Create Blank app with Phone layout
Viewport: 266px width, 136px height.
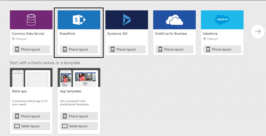point(31,116)
